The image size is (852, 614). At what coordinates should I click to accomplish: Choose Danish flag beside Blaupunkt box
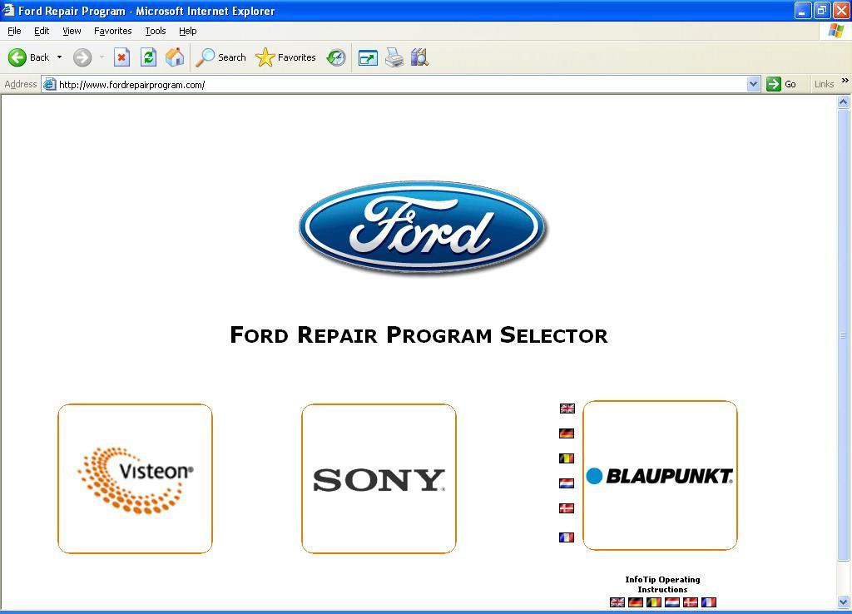[567, 508]
